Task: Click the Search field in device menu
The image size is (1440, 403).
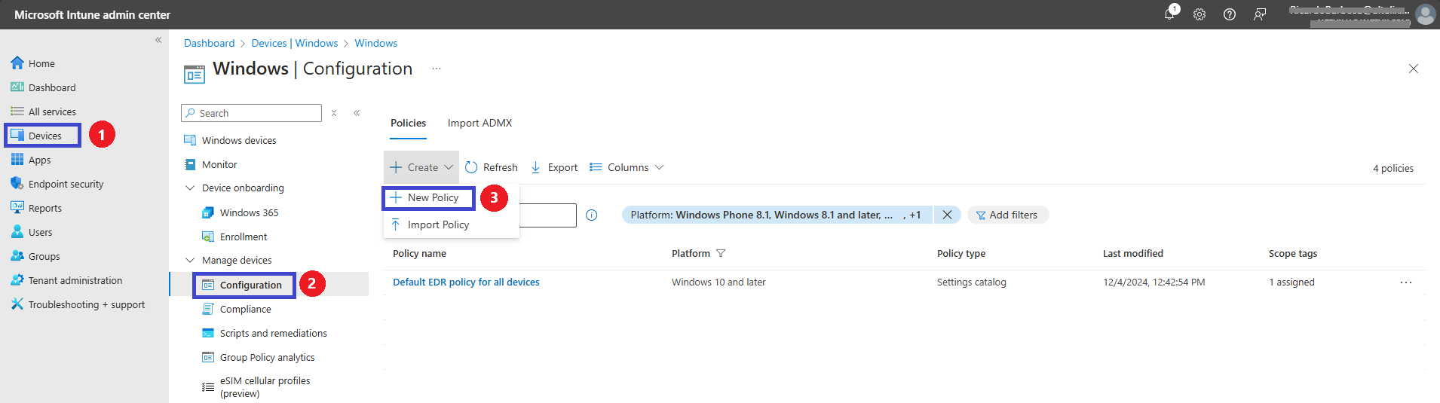Action: click(x=252, y=113)
